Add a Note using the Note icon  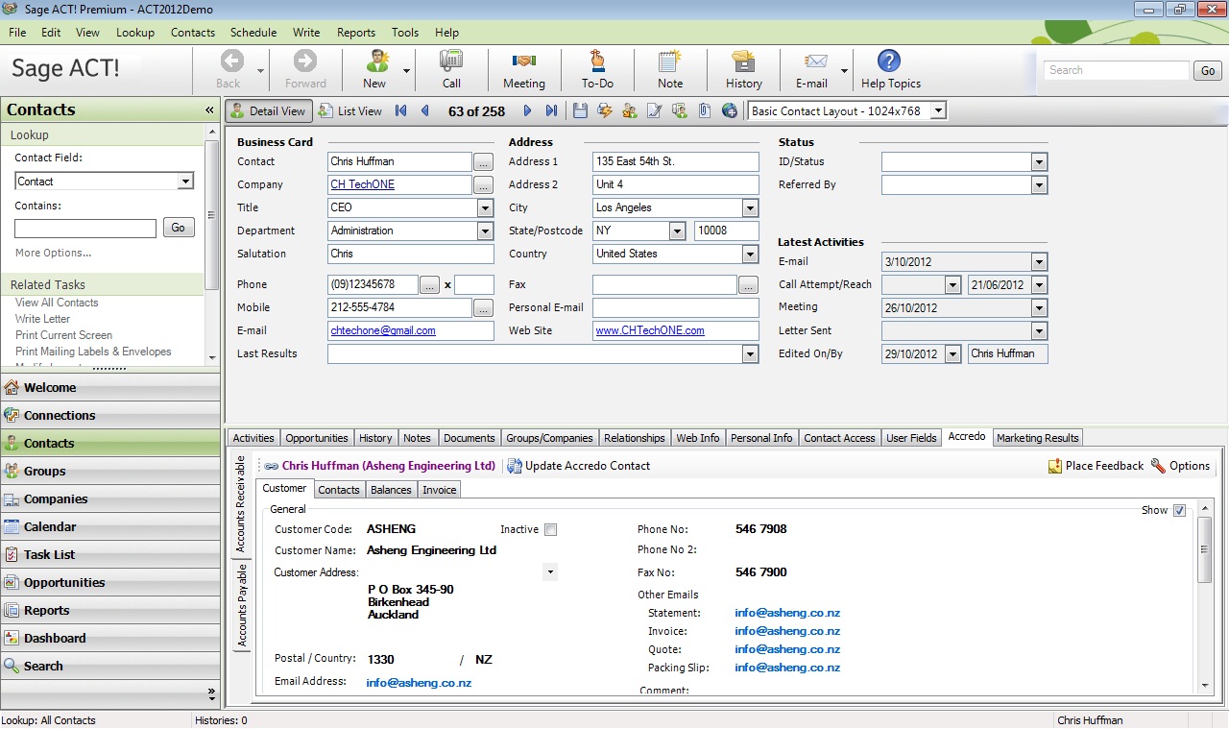coord(670,61)
